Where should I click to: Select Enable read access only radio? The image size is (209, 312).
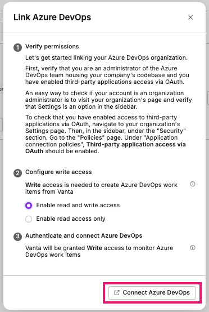click(x=29, y=219)
